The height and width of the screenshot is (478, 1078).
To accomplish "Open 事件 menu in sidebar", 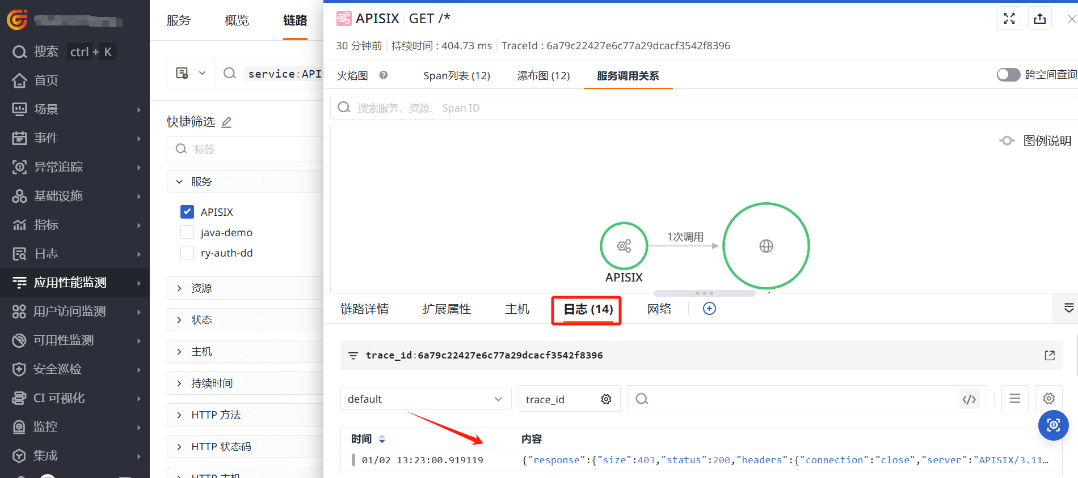I will (75, 138).
